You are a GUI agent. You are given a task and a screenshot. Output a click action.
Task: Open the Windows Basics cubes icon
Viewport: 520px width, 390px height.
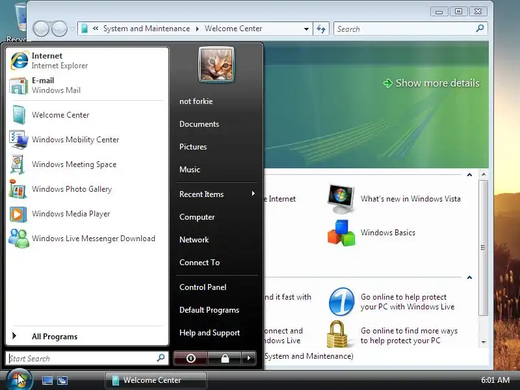click(341, 233)
